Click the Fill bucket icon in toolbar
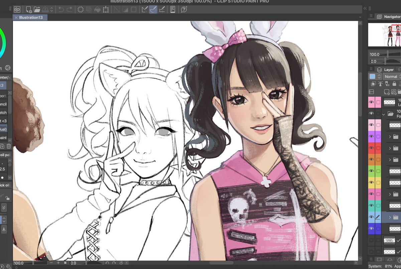This screenshot has width=401, height=269. (x=97, y=9)
